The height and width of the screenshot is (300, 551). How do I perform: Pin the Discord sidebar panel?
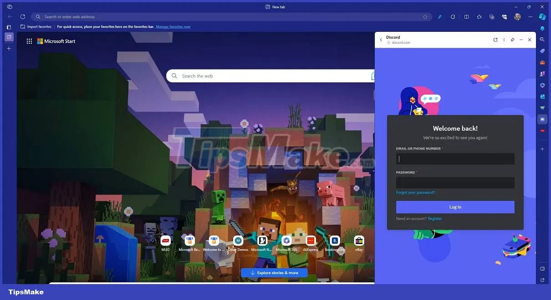click(512, 40)
